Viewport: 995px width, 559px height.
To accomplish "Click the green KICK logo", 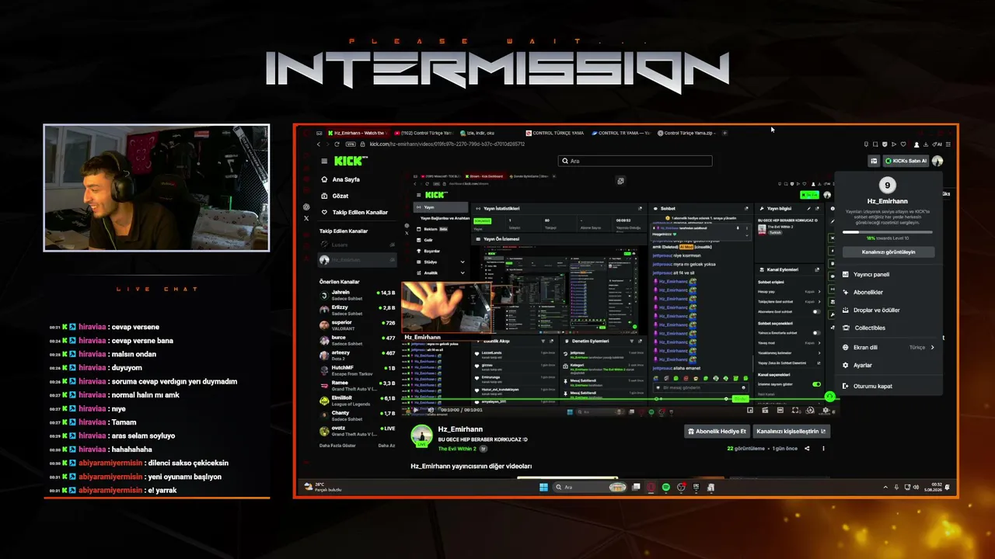I will pos(351,161).
